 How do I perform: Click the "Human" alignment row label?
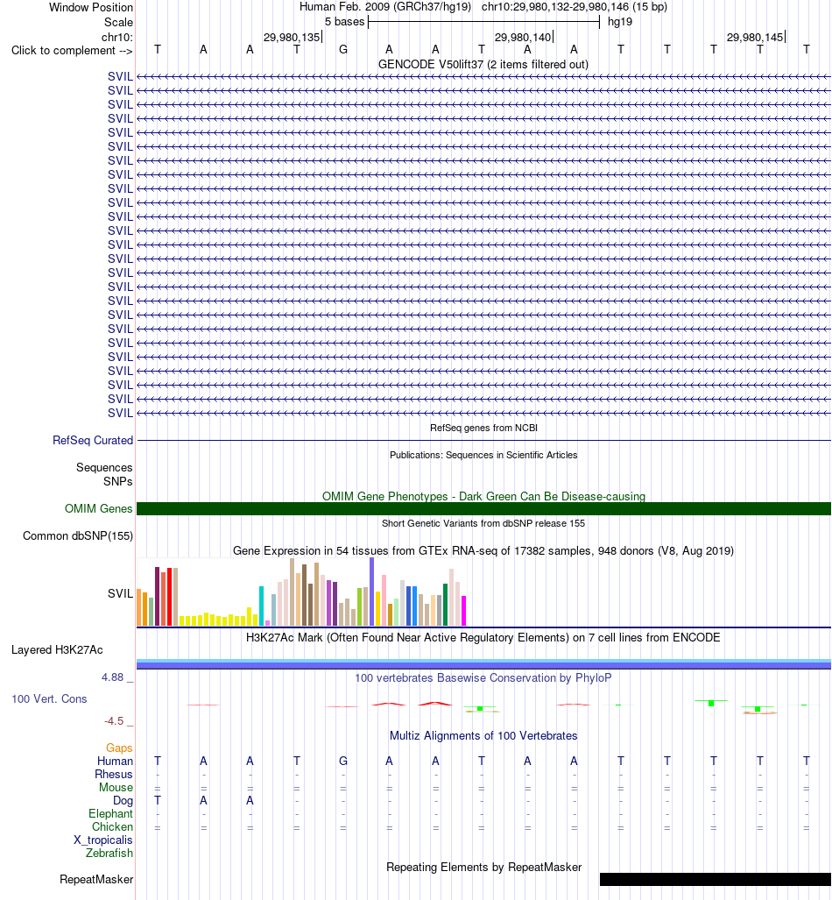[x=115, y=761]
